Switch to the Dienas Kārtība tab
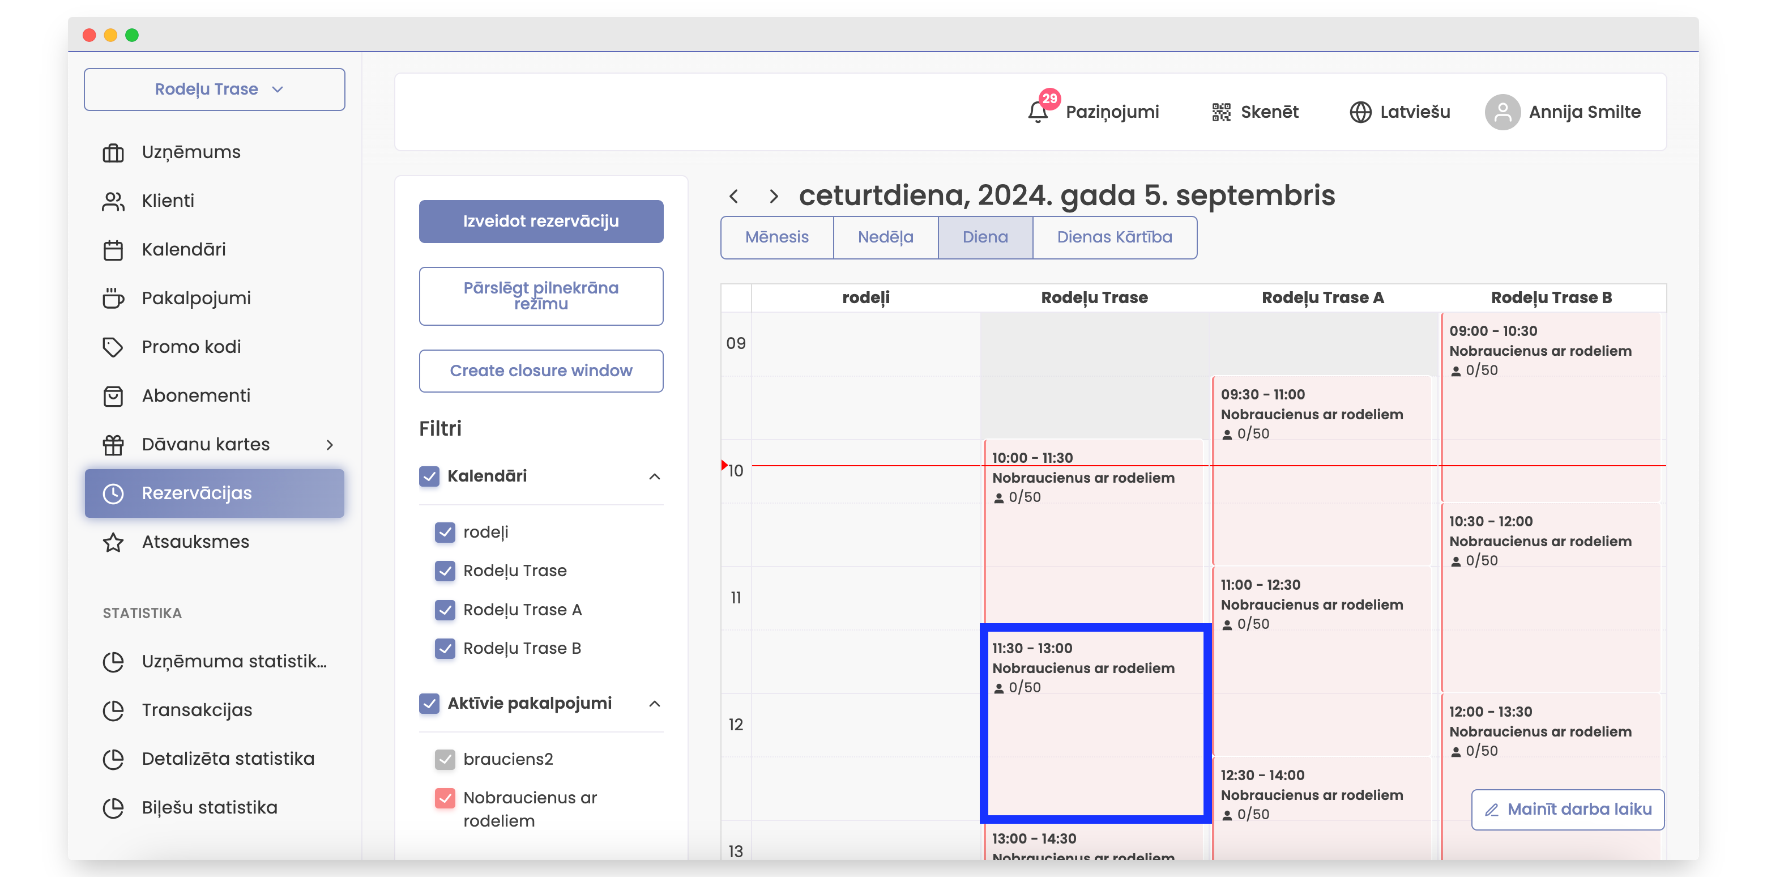Image resolution: width=1767 pixels, height=877 pixels. 1114,237
